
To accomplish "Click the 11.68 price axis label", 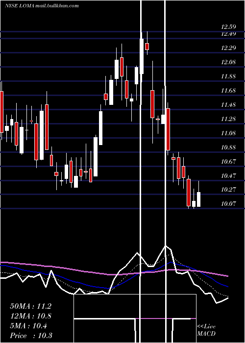I will coord(228,91).
